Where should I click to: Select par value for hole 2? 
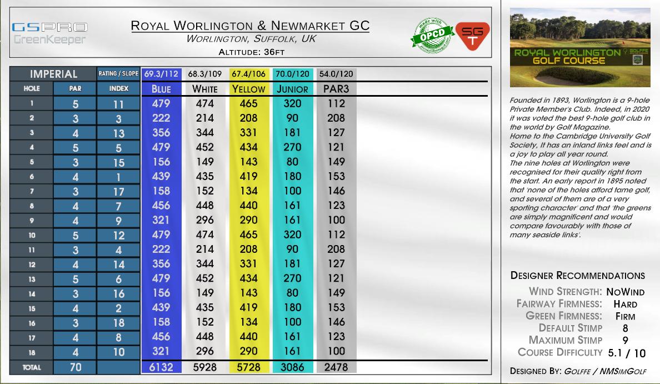click(x=75, y=118)
